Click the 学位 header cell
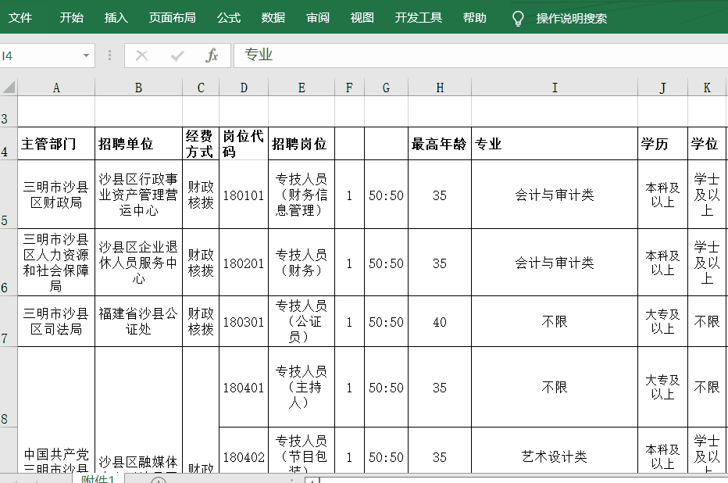This screenshot has height=483, width=728. [x=707, y=144]
